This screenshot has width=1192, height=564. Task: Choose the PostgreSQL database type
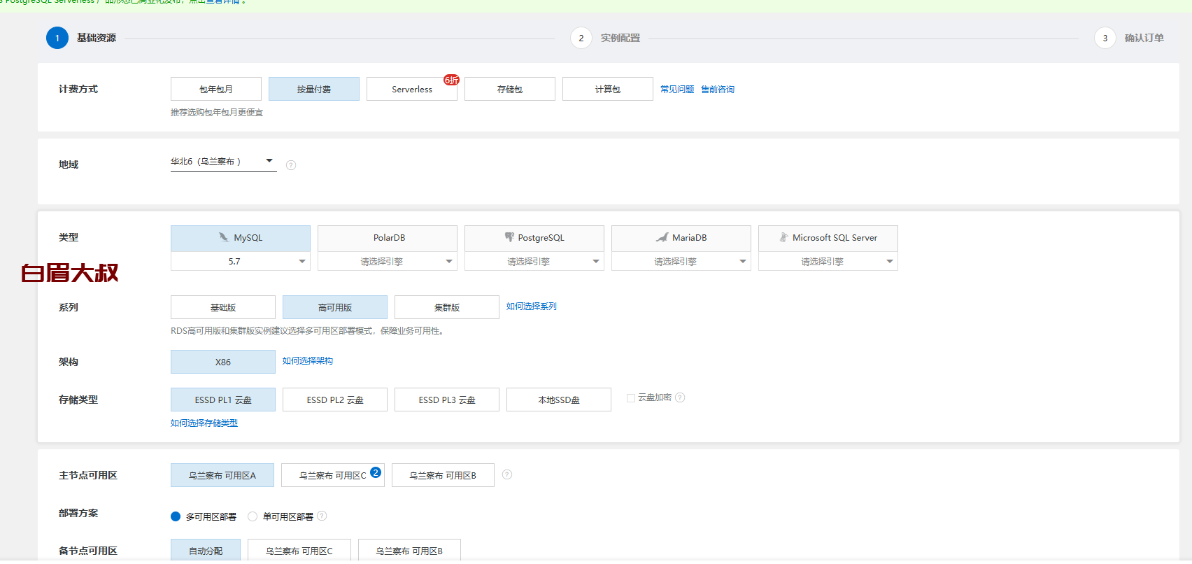coord(534,238)
